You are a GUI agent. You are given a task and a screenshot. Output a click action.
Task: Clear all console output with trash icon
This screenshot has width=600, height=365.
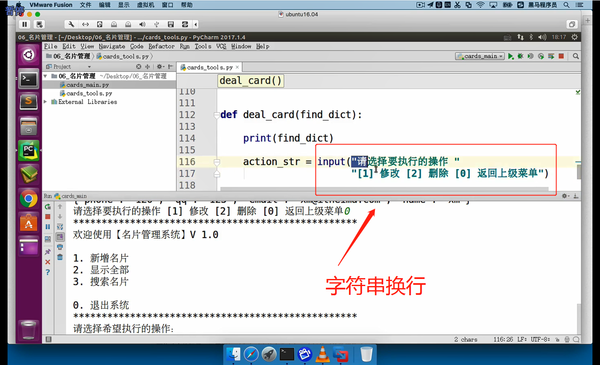[x=60, y=257]
